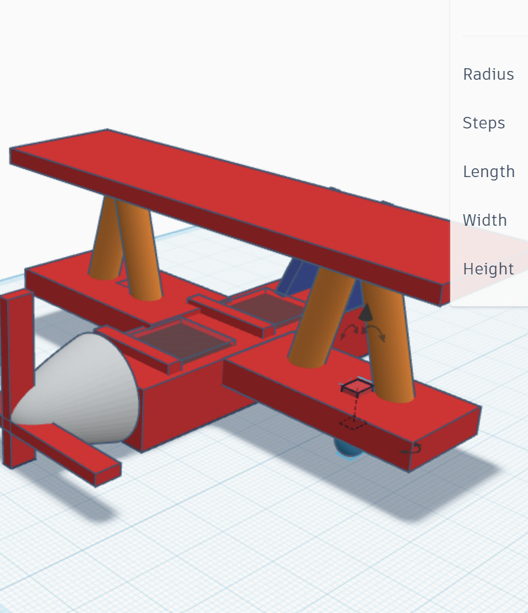
Task: Click the Length property label
Action: [488, 172]
